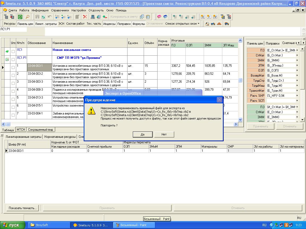Viewport: 306px width, 229px height.
Task: Switch to the МТСН tab
Action: (21, 130)
